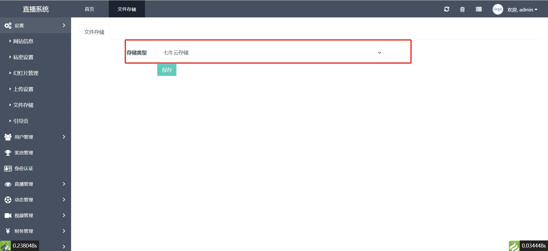Switch to the 首页 top tab
Image resolution: width=548 pixels, height=251 pixels.
89,9
